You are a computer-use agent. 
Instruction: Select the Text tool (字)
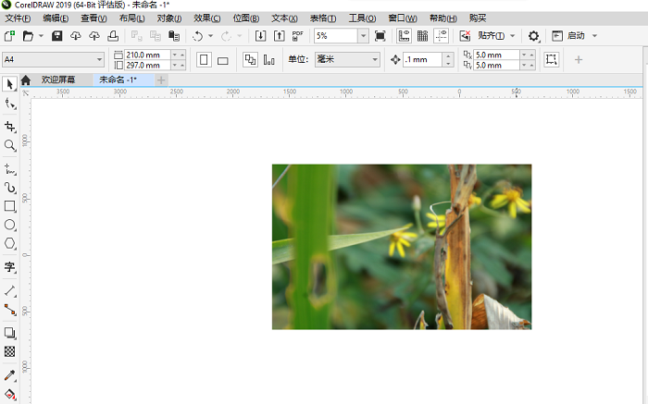click(x=10, y=267)
